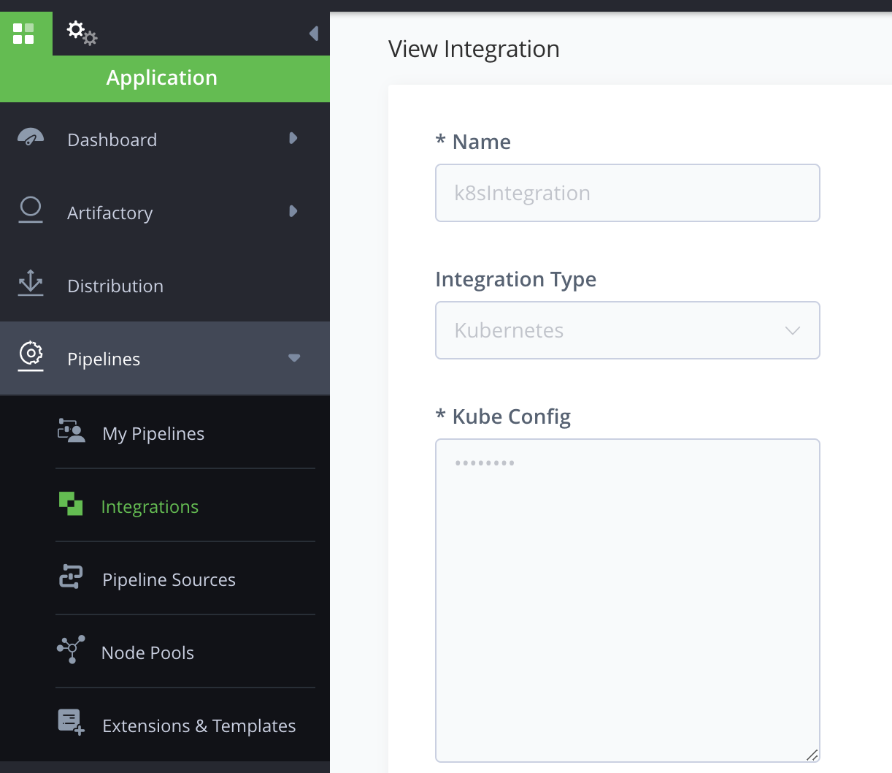Click the Node Pools icon
This screenshot has height=773, width=892.
point(71,649)
